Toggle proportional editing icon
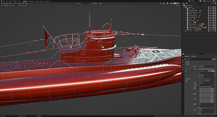 (x=100, y=3)
